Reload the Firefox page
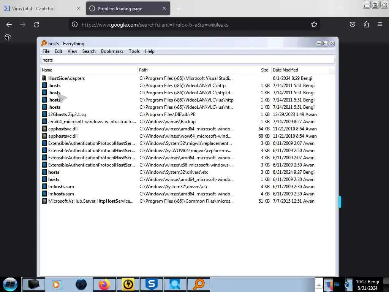 point(36,25)
